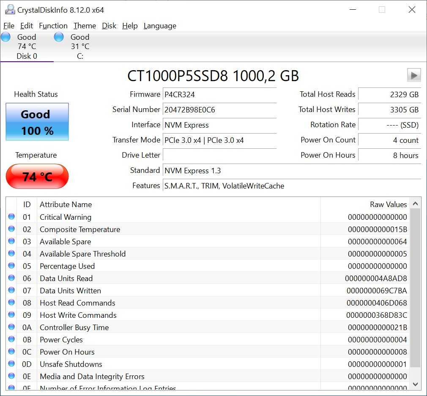Click the Good 100 % health status button
The height and width of the screenshot is (396, 427).
pyautogui.click(x=37, y=122)
